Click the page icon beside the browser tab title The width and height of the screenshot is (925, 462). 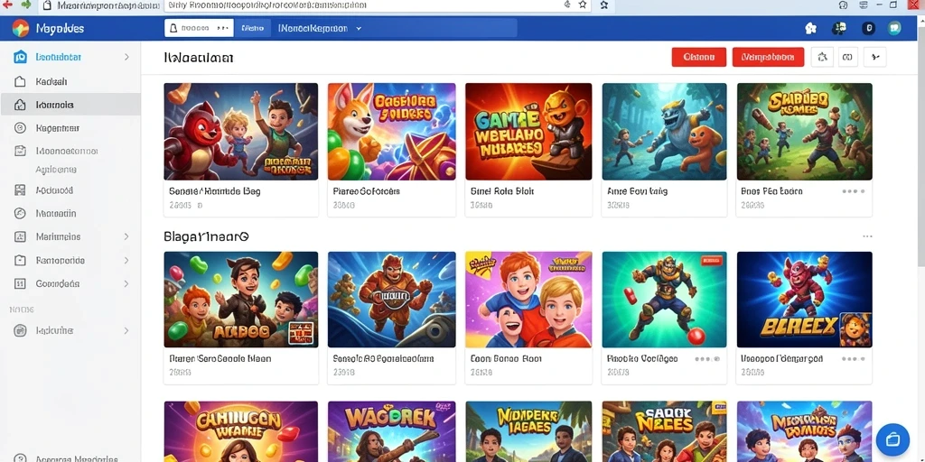coord(48,5)
